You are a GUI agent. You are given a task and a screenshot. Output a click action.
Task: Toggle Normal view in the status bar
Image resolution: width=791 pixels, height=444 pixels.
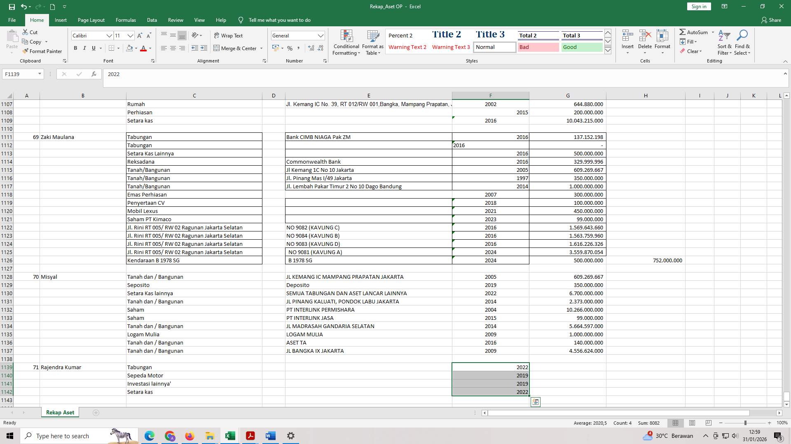(x=675, y=423)
